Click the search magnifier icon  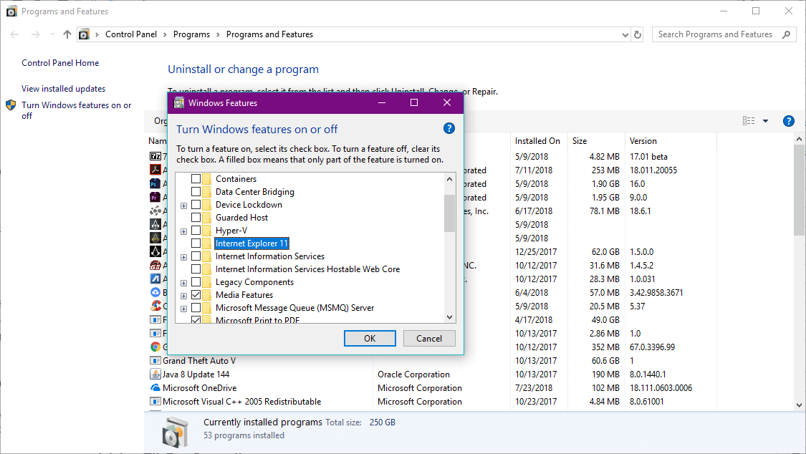pos(786,34)
